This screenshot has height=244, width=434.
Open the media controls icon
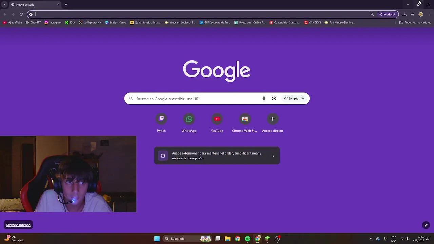coord(413,14)
